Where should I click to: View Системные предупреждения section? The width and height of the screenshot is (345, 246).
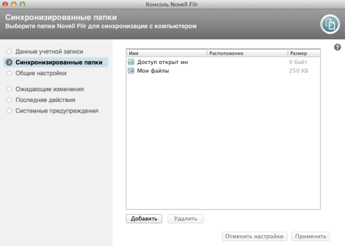[x=57, y=111]
